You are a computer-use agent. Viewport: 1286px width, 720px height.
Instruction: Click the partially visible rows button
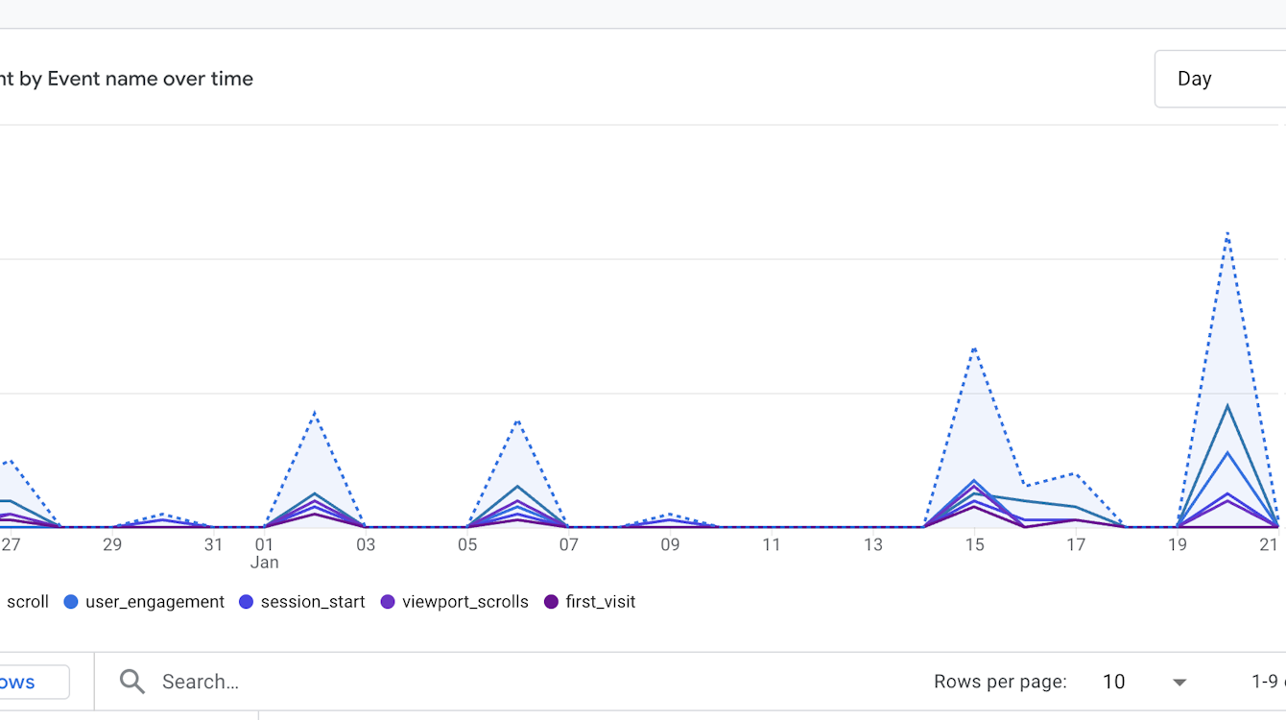[29, 682]
